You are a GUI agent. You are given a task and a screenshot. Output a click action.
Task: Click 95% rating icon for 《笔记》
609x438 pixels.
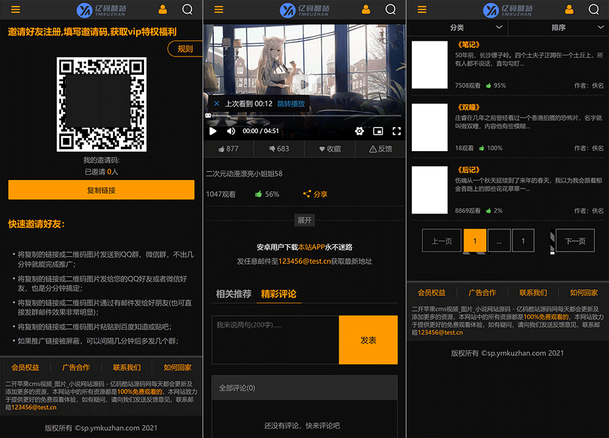489,85
